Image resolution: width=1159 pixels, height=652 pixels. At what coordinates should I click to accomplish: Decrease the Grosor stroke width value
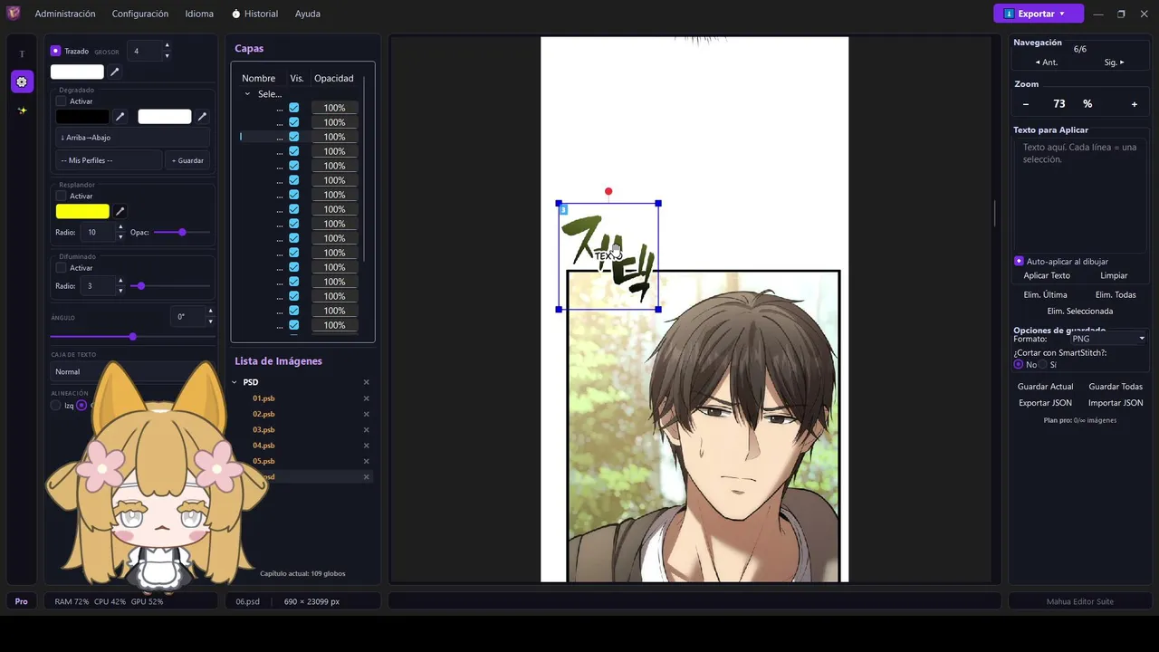coord(167,56)
